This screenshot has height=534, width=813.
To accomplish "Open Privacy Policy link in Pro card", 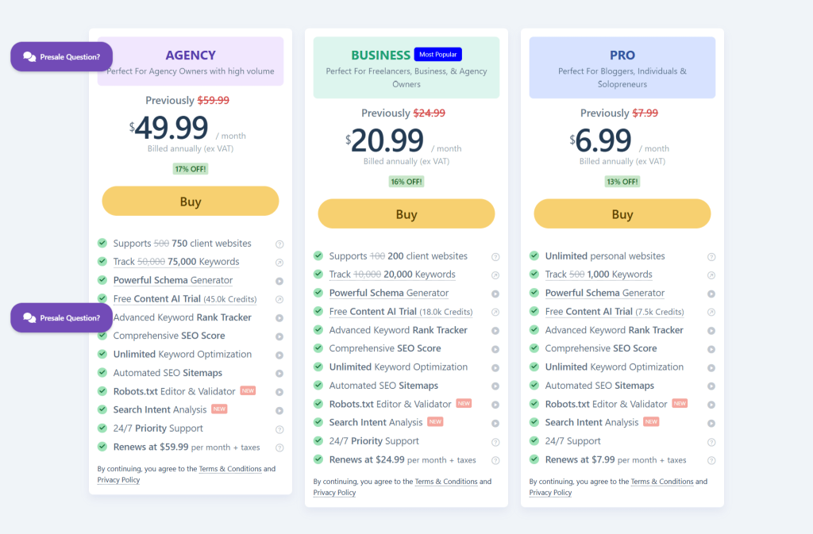I will 550,493.
